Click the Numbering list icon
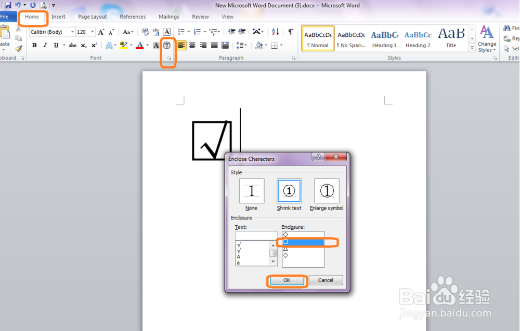520x331 pixels. (197, 32)
